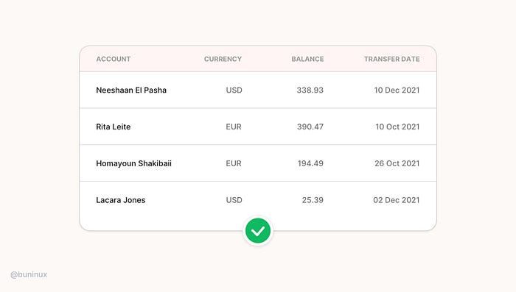This screenshot has height=292, width=516.
Task: Select the 02 Dec 2021 transfer date
Action: click(397, 200)
